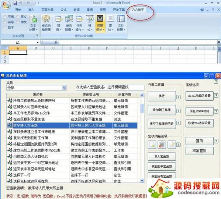The height and width of the screenshot is (199, 221).
Task: Click the dialog top-right help icon
Action: coord(216,81)
